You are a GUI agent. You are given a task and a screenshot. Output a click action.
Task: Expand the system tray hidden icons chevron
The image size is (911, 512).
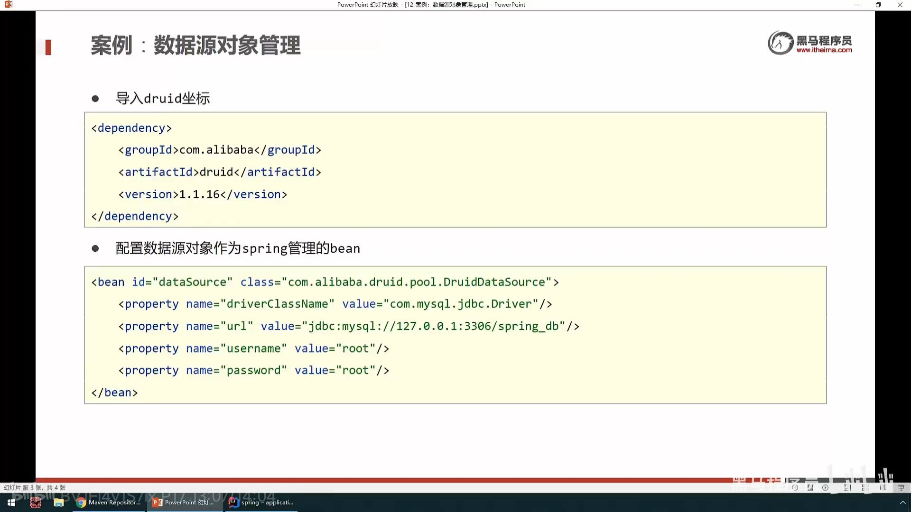coord(902,503)
